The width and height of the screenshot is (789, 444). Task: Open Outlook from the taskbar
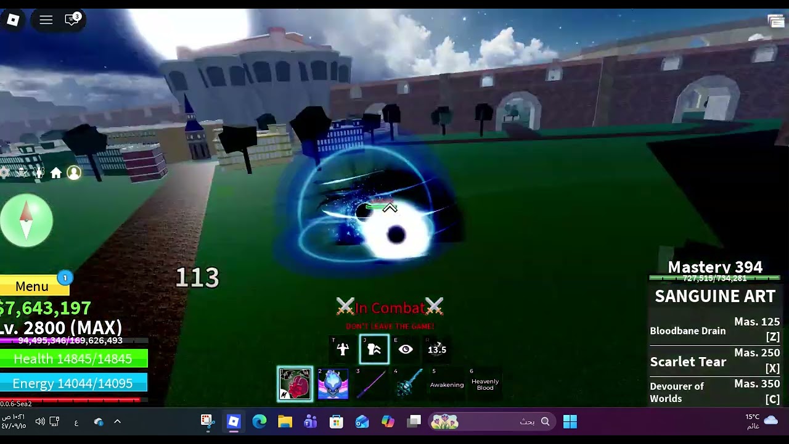tap(362, 422)
